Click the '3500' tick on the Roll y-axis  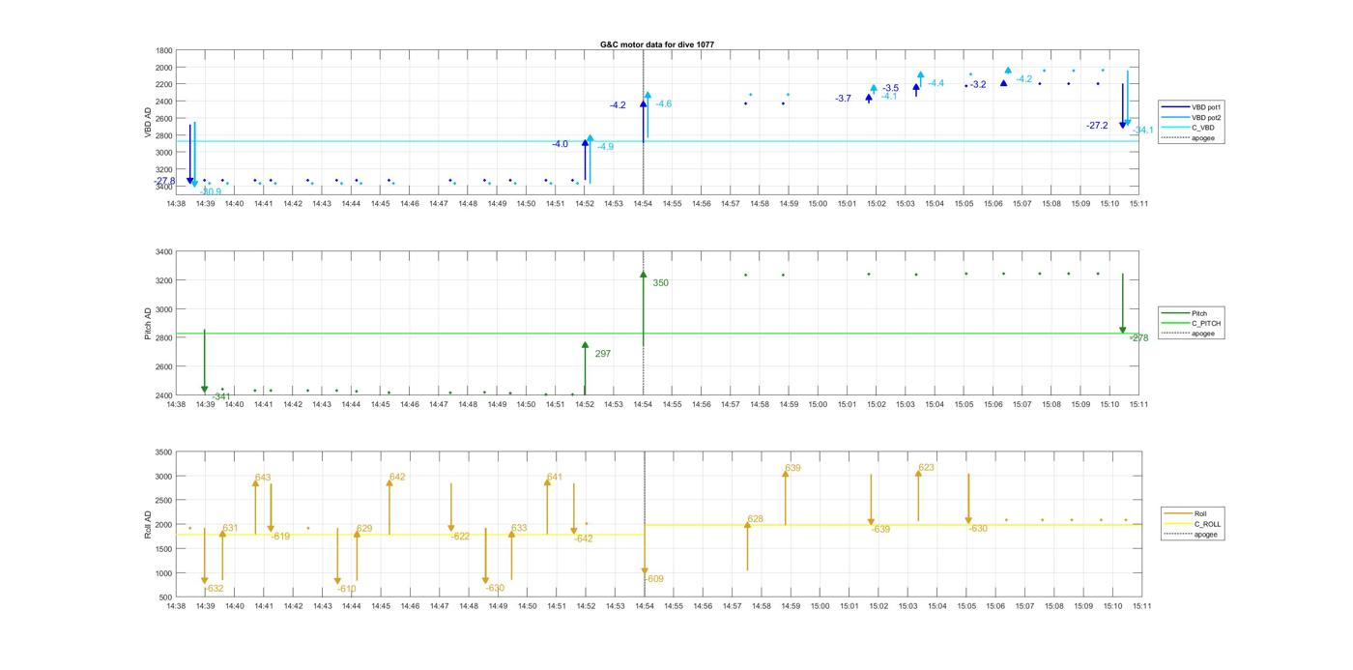[x=164, y=452]
